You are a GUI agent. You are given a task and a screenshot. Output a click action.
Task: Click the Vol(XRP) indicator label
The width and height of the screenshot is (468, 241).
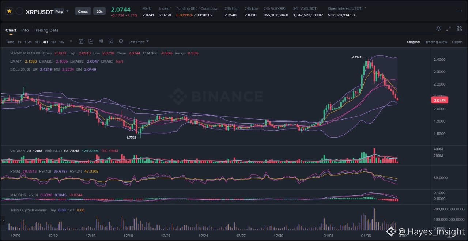[x=18, y=151]
